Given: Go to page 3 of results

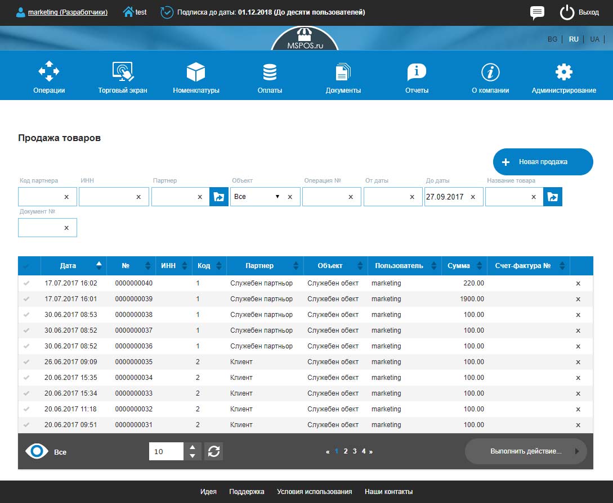Looking at the screenshot, I should [355, 451].
